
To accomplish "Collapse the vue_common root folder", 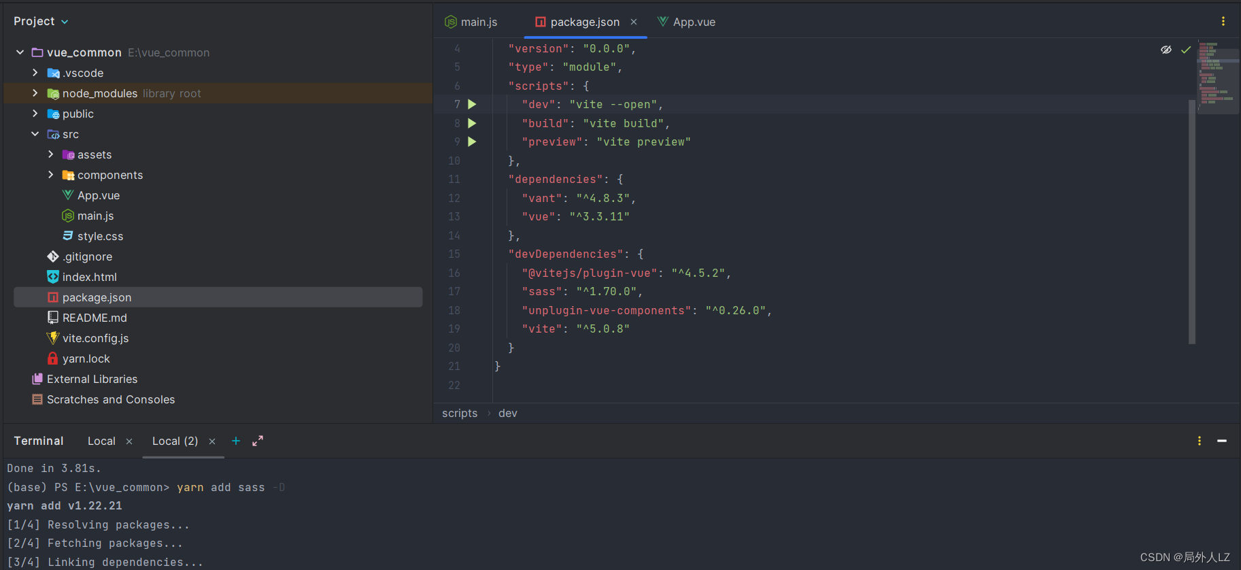I will click(x=20, y=52).
